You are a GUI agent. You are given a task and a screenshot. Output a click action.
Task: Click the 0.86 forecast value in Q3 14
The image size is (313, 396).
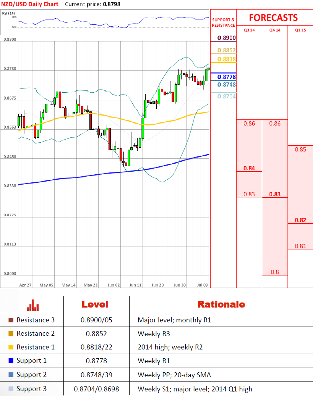[249, 124]
